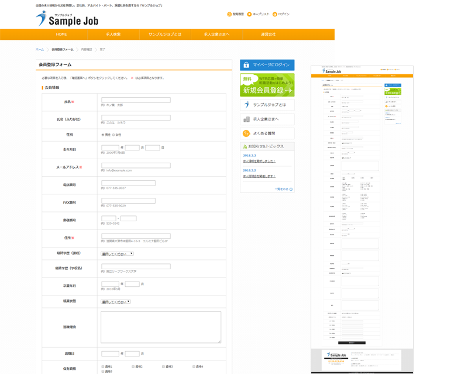Check the 資格2 checkbox
This screenshot has height=374, width=468.
pyautogui.click(x=133, y=366)
